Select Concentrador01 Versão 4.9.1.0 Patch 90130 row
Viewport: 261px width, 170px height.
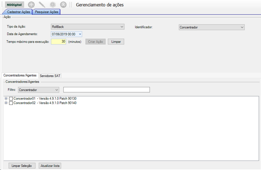pos(45,99)
